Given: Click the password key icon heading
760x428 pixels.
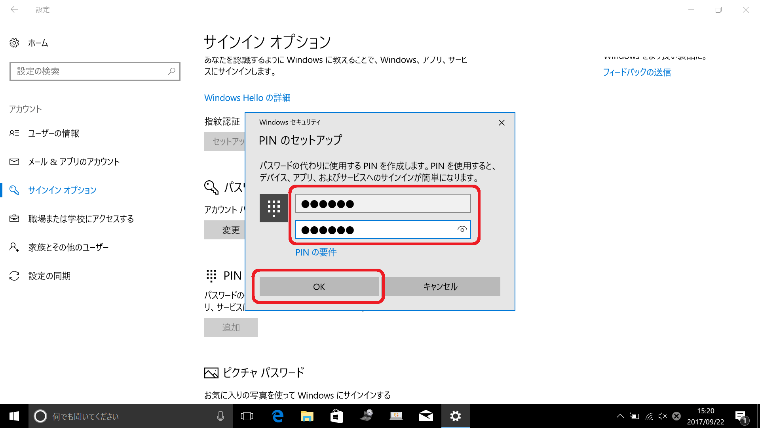Looking at the screenshot, I should [x=211, y=187].
